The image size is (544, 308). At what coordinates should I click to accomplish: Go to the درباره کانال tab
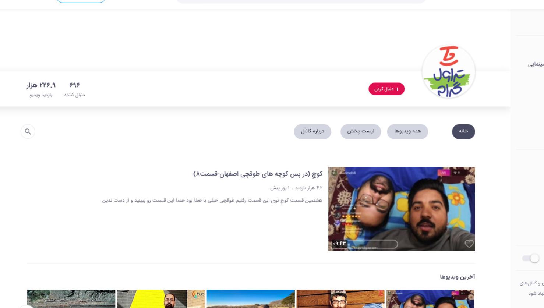(312, 131)
